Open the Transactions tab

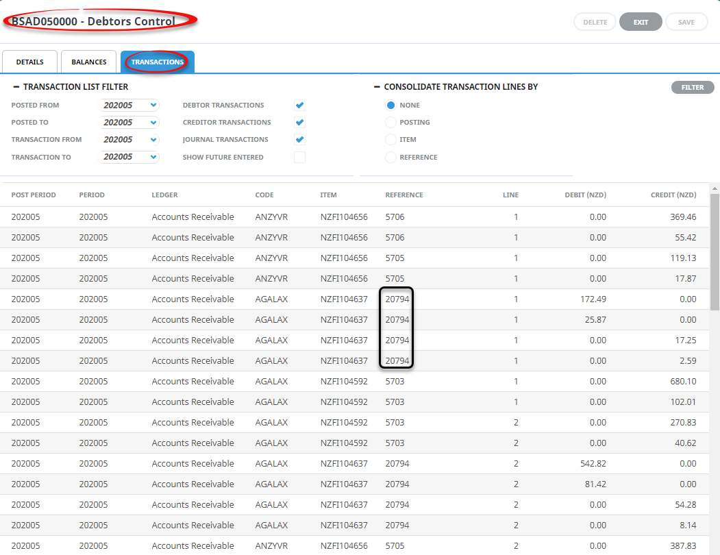pyautogui.click(x=158, y=62)
